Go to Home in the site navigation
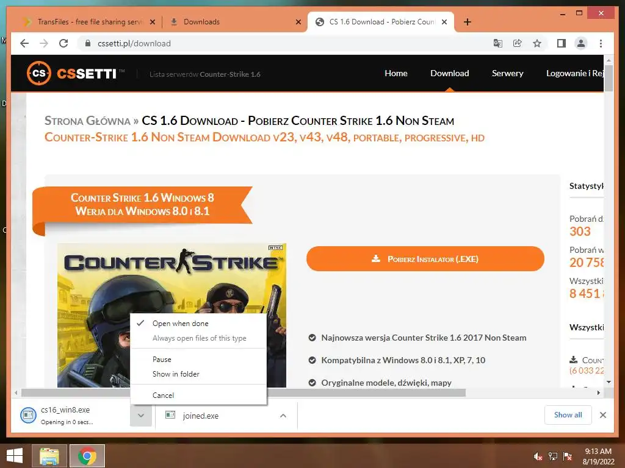 (x=396, y=73)
